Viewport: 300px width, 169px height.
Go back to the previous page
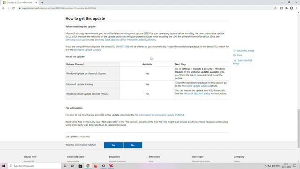[3, 8]
